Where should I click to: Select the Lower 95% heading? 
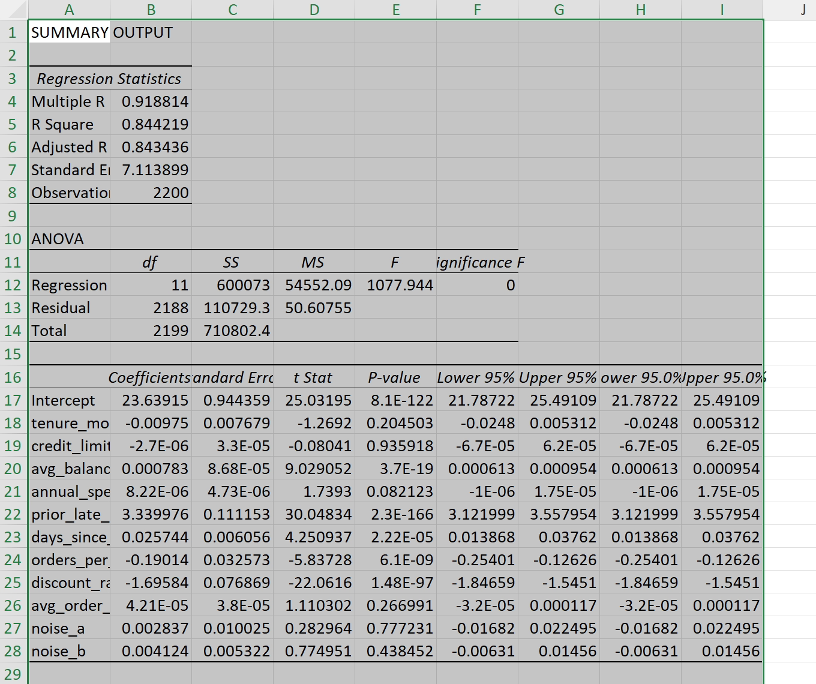478,377
